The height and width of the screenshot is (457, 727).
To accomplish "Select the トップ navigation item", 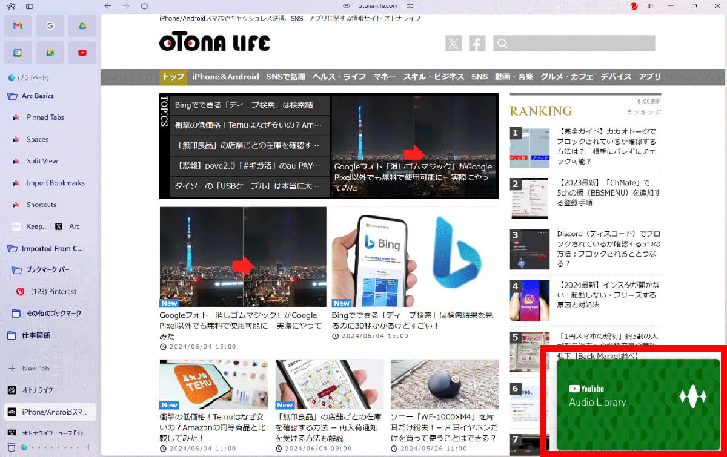I will [173, 77].
